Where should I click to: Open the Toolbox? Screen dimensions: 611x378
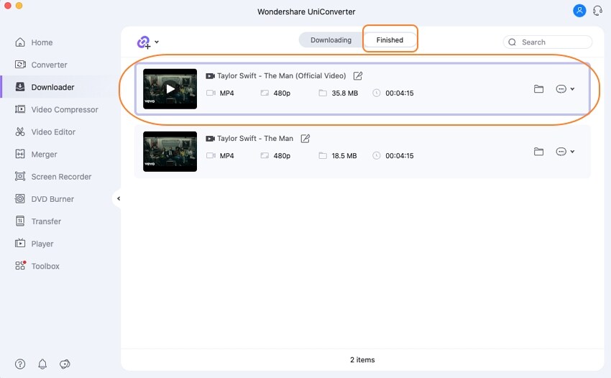click(x=37, y=266)
